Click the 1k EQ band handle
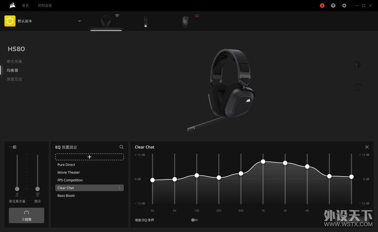 (263, 162)
